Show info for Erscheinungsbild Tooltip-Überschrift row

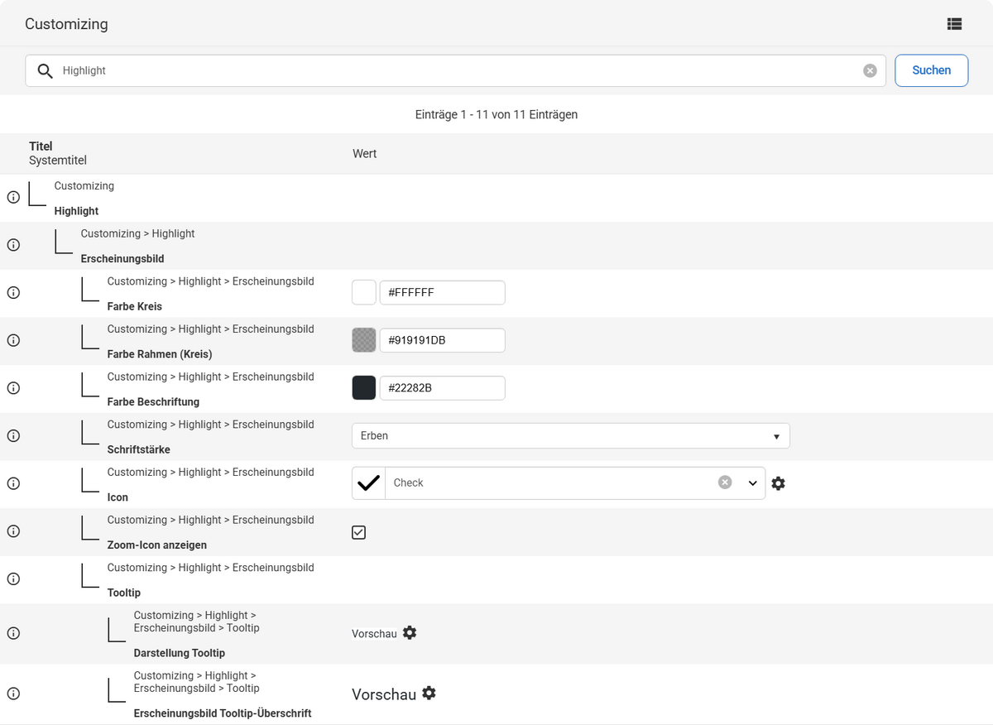click(13, 694)
